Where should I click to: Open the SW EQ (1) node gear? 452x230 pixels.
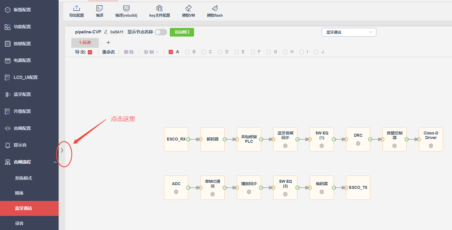tap(322, 146)
